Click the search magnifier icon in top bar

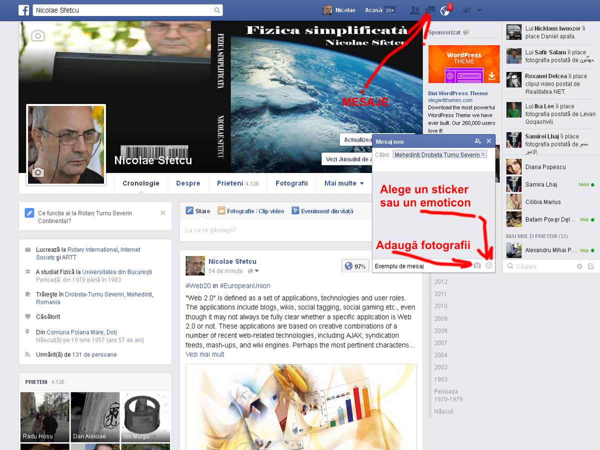[x=217, y=10]
